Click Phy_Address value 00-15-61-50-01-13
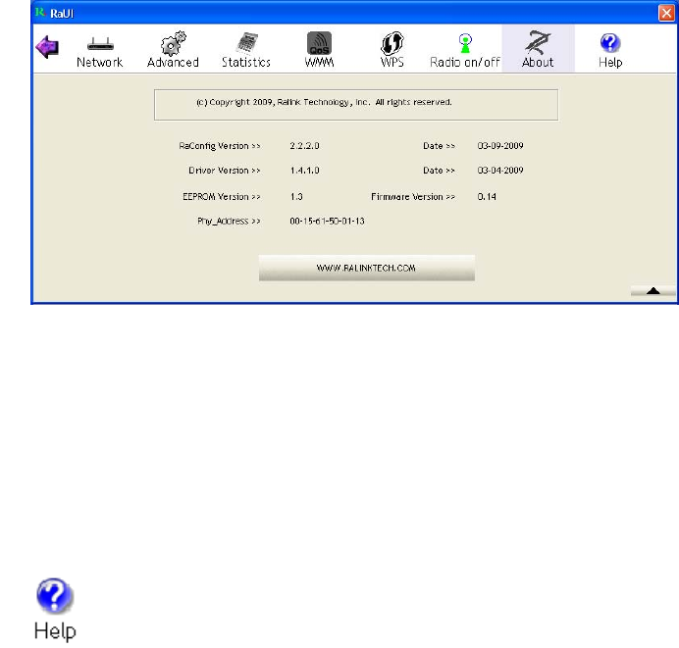 327,221
